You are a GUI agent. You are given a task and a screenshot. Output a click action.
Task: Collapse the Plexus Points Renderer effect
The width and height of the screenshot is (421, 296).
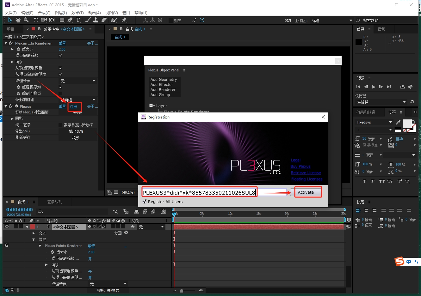(40, 246)
